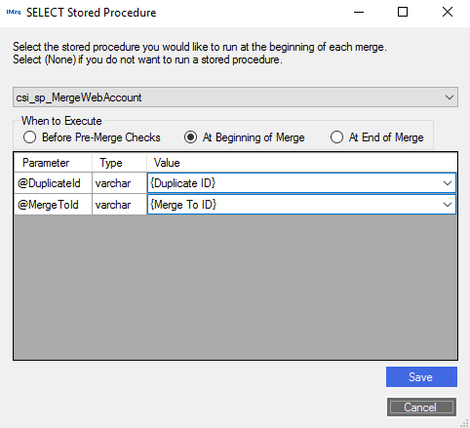Click the Save button
The width and height of the screenshot is (470, 428).
pyautogui.click(x=421, y=377)
